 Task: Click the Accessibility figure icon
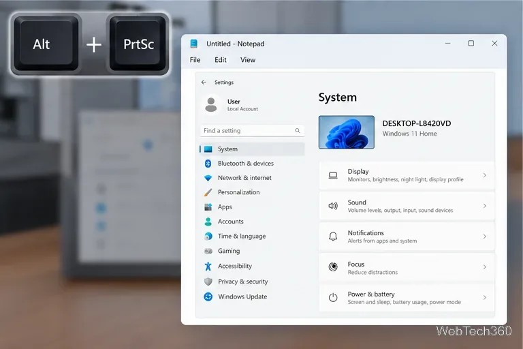click(208, 266)
